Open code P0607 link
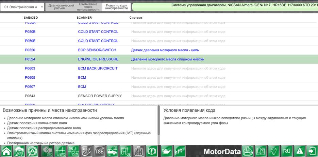318x157 pixels. point(30,86)
